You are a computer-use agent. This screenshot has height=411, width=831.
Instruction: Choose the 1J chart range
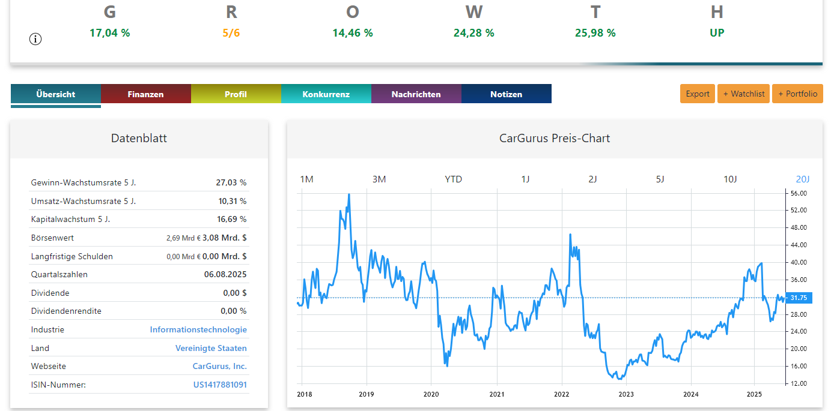(x=525, y=179)
